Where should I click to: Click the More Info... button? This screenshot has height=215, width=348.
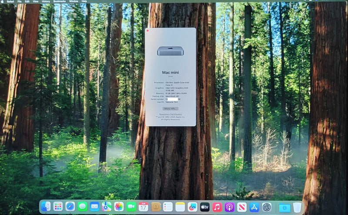[171, 109]
